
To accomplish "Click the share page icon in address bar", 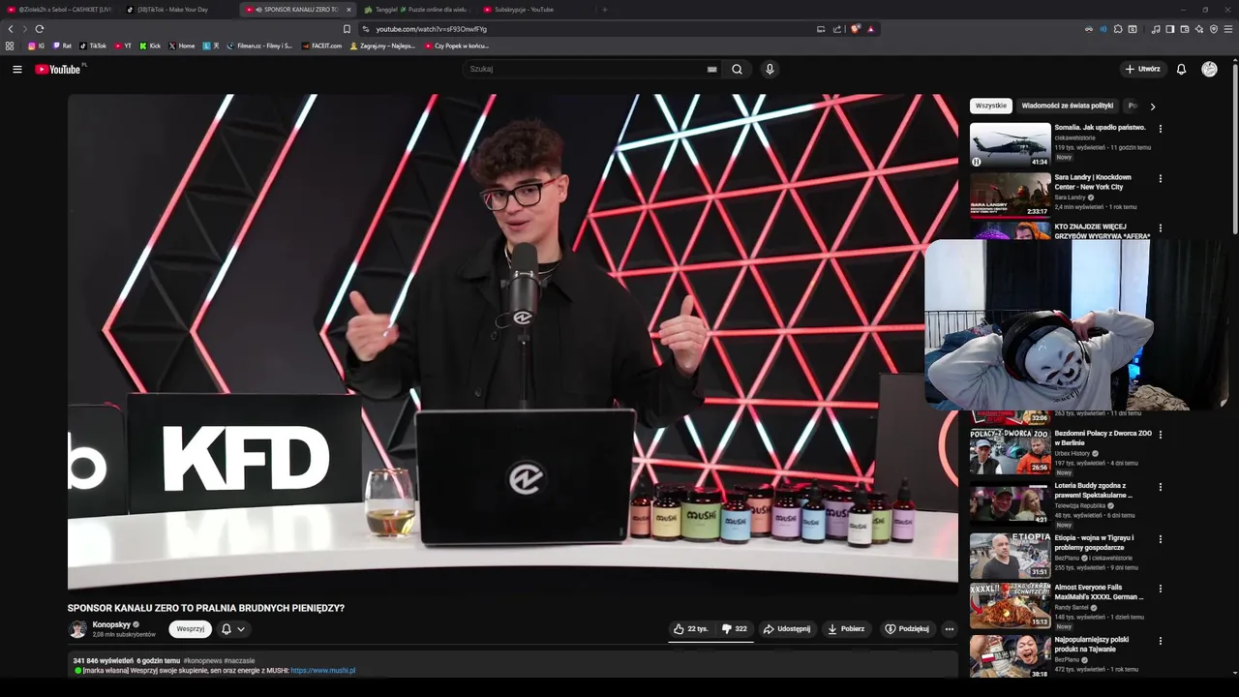I will point(837,29).
